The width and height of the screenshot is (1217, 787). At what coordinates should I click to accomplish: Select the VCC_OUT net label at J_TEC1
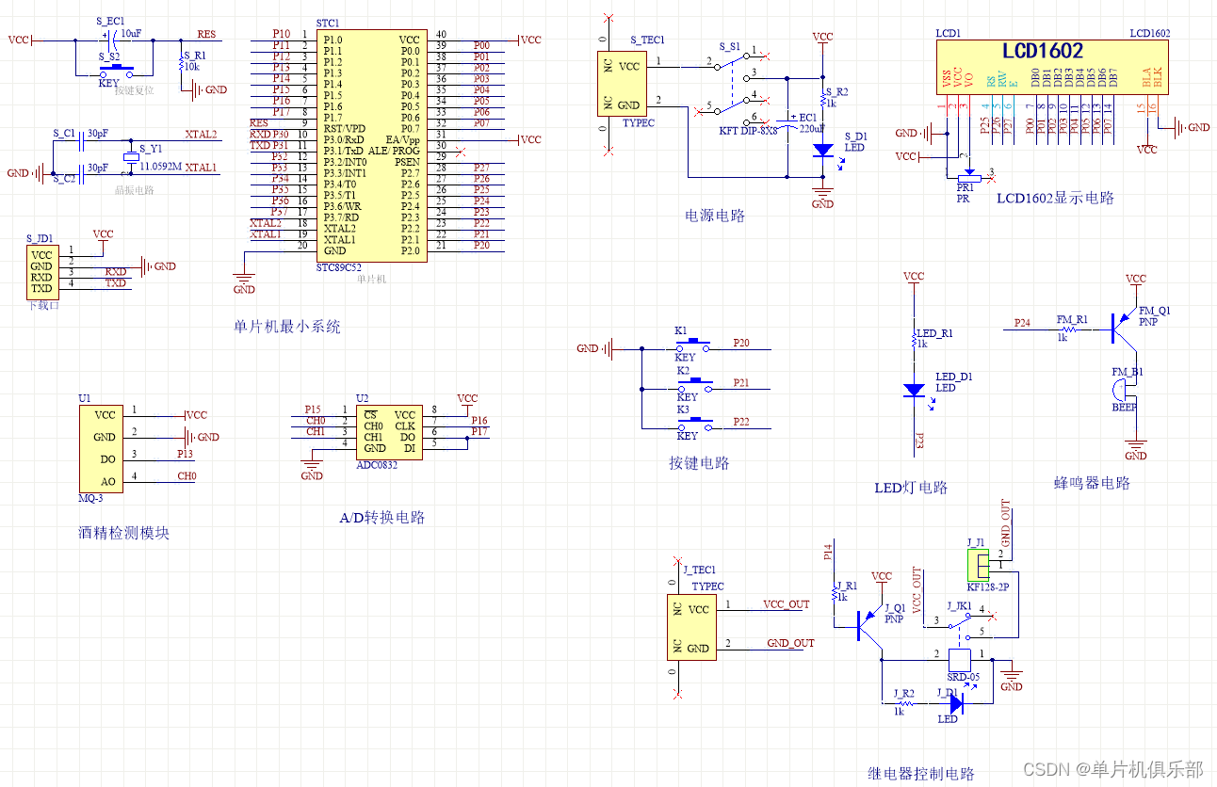coord(787,604)
